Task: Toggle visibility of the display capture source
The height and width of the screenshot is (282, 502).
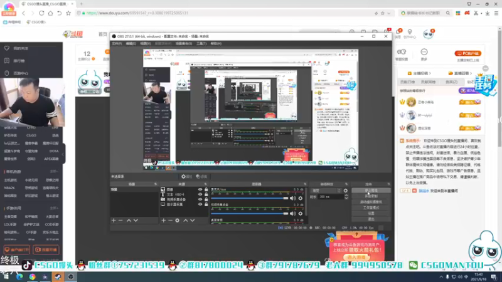Action: [200, 204]
